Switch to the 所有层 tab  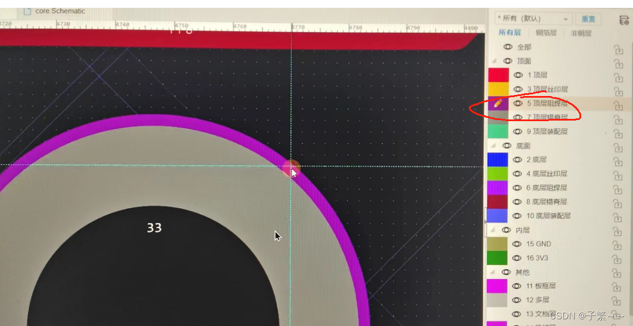click(x=510, y=33)
